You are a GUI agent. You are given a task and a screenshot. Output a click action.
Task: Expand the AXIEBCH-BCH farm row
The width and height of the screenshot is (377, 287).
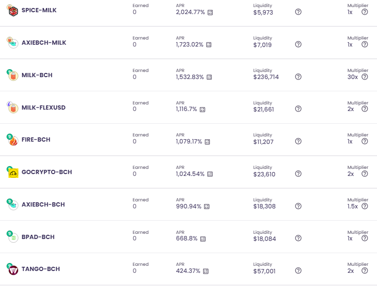(188, 204)
